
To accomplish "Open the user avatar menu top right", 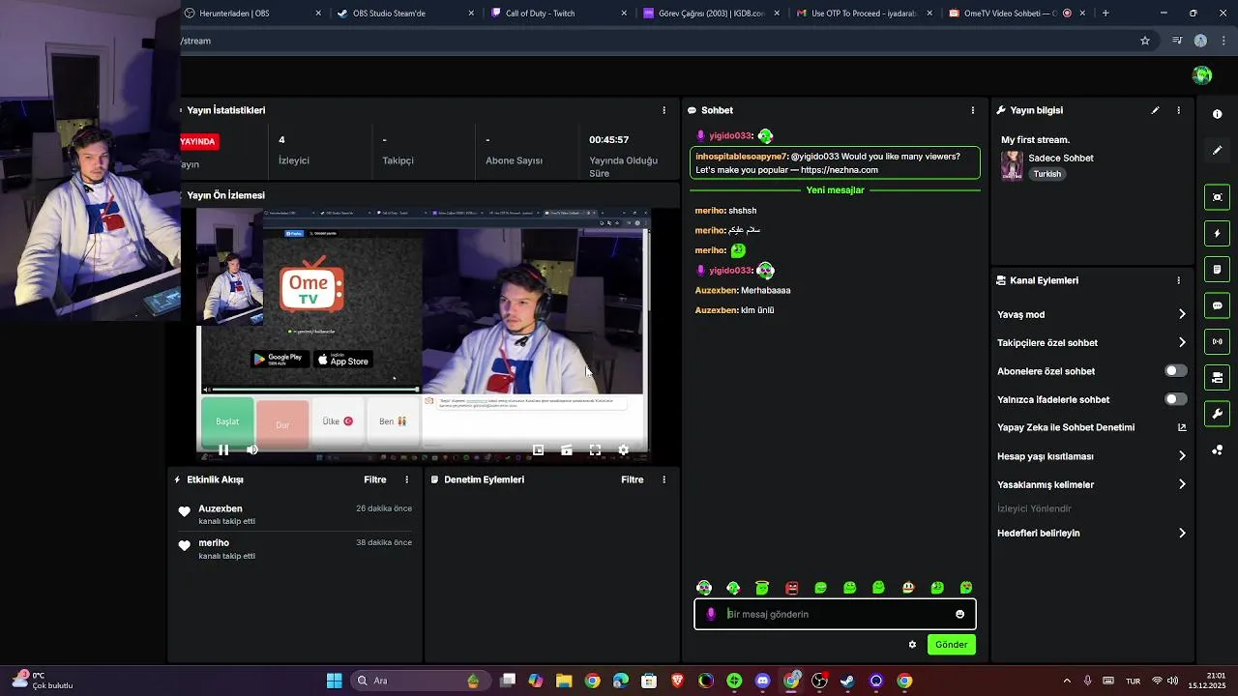I will 1202,75.
